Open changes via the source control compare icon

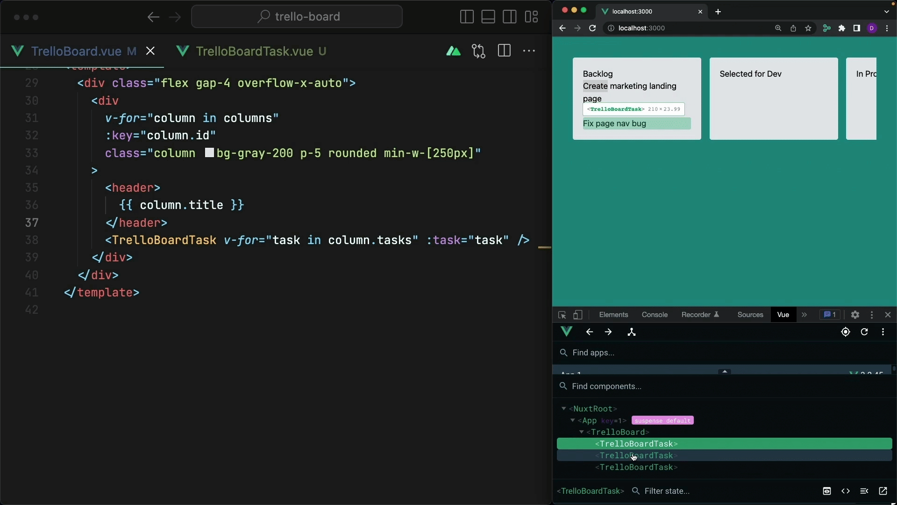(x=478, y=51)
